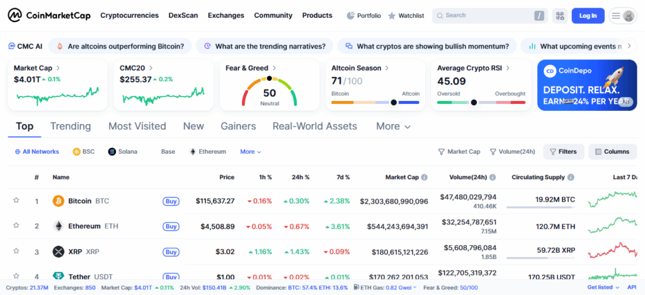Open the Filters button
The image size is (645, 295).
tap(563, 151)
